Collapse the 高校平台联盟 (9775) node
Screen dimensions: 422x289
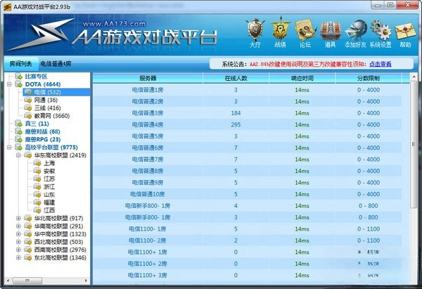(x=9, y=147)
